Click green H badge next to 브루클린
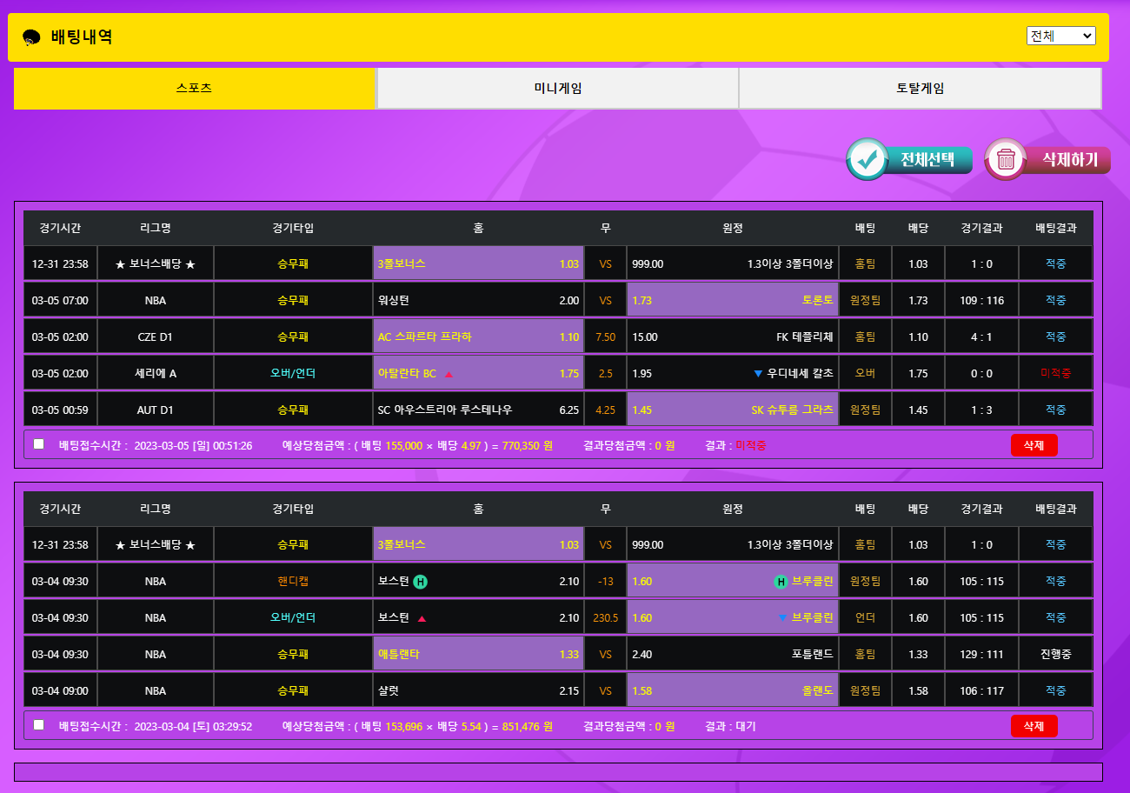Screen dimensions: 1130x793 coord(781,582)
